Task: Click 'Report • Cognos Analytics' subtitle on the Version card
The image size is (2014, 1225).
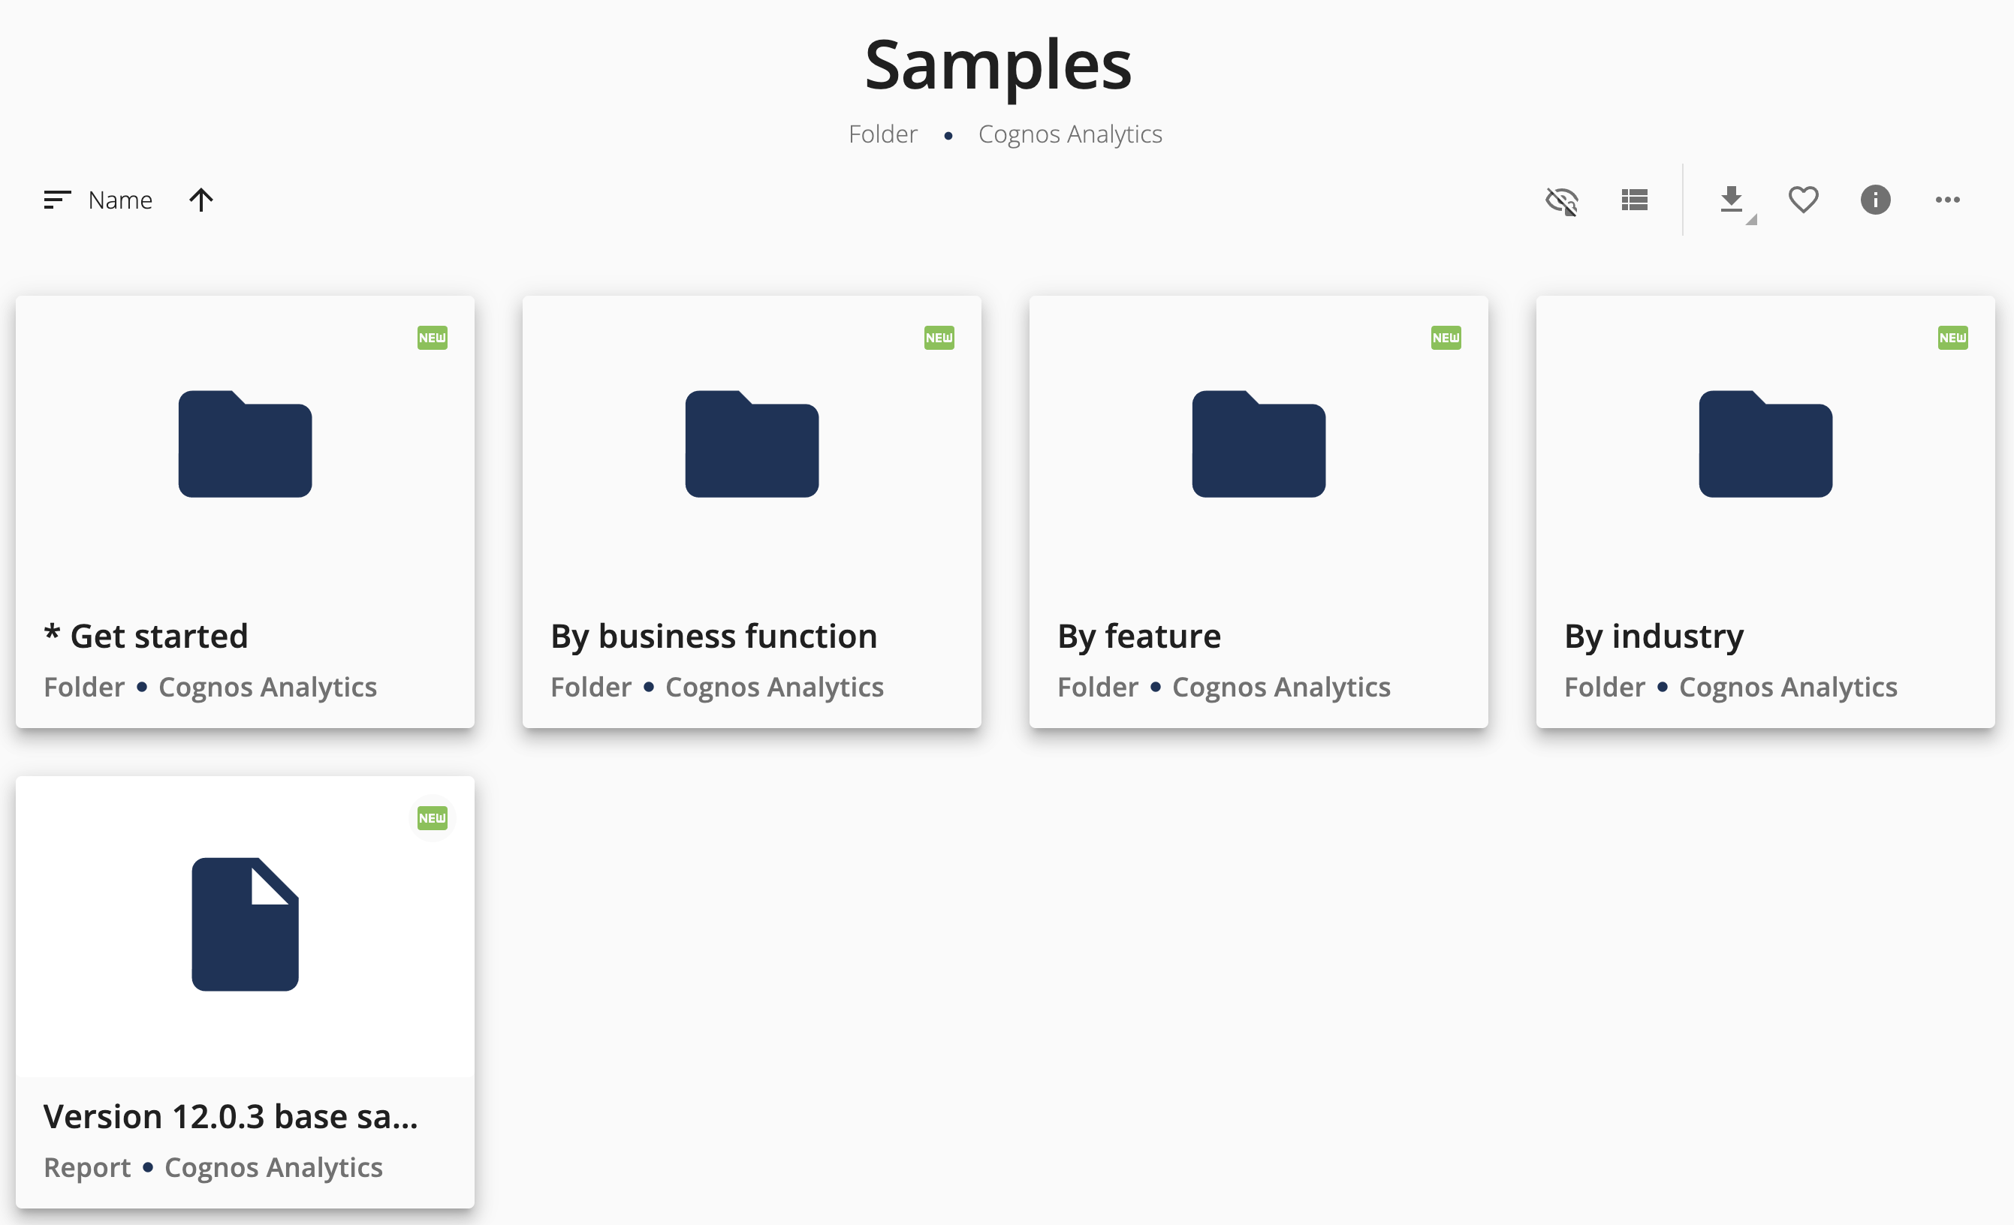Action: point(213,1168)
